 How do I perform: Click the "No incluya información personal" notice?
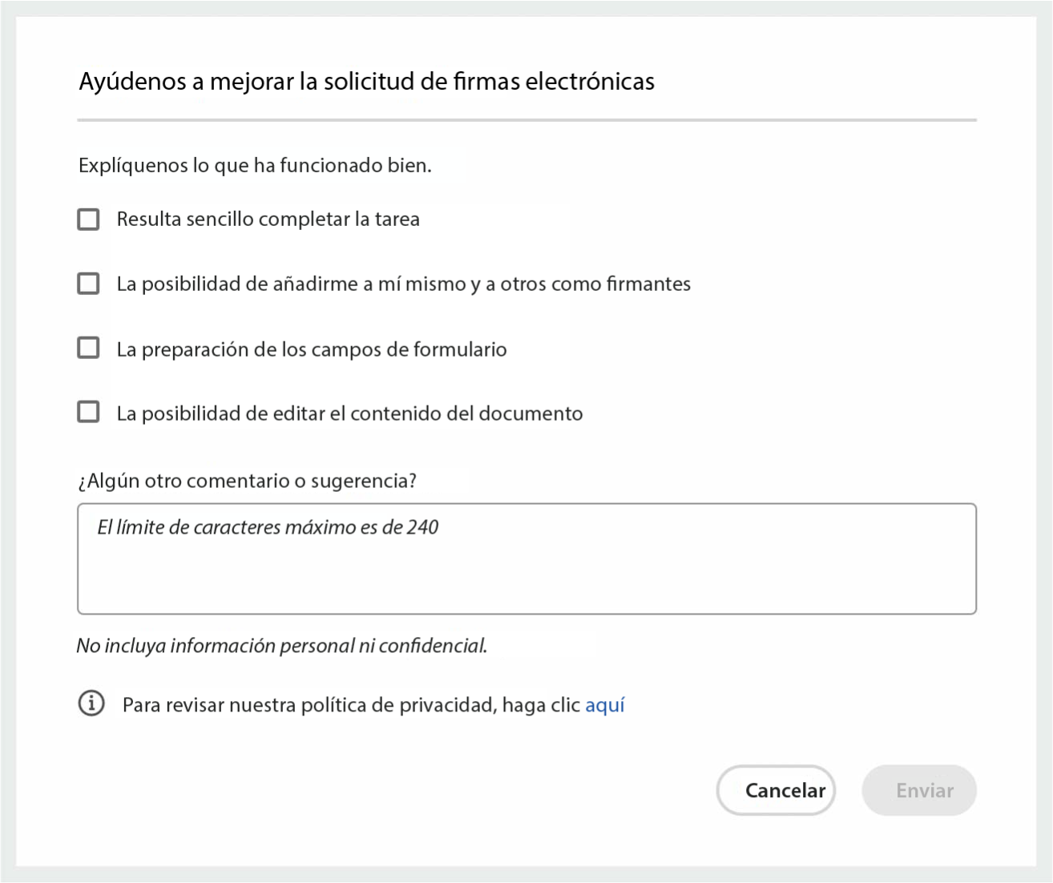point(281,646)
